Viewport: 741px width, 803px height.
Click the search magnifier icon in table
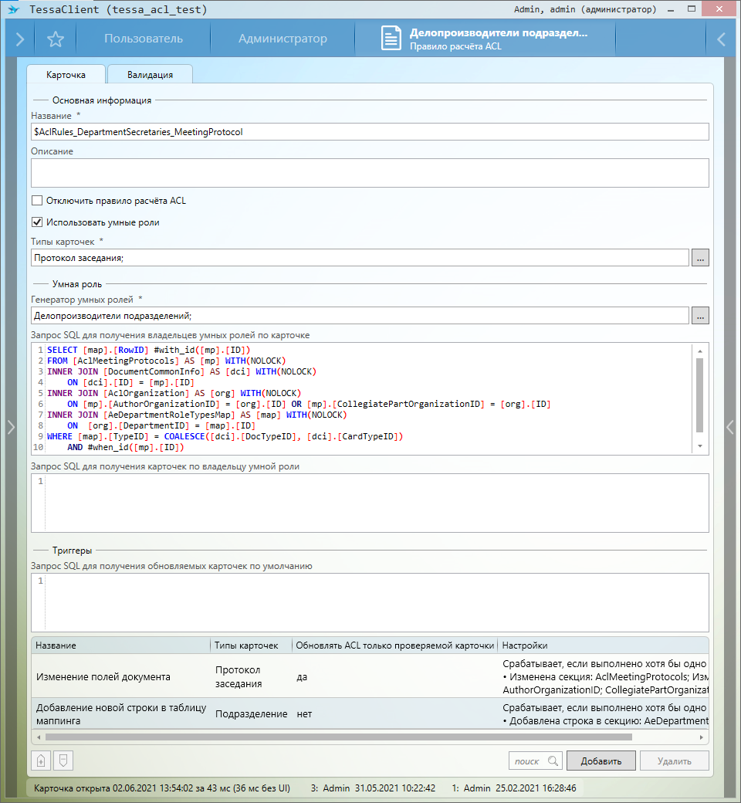tap(552, 761)
